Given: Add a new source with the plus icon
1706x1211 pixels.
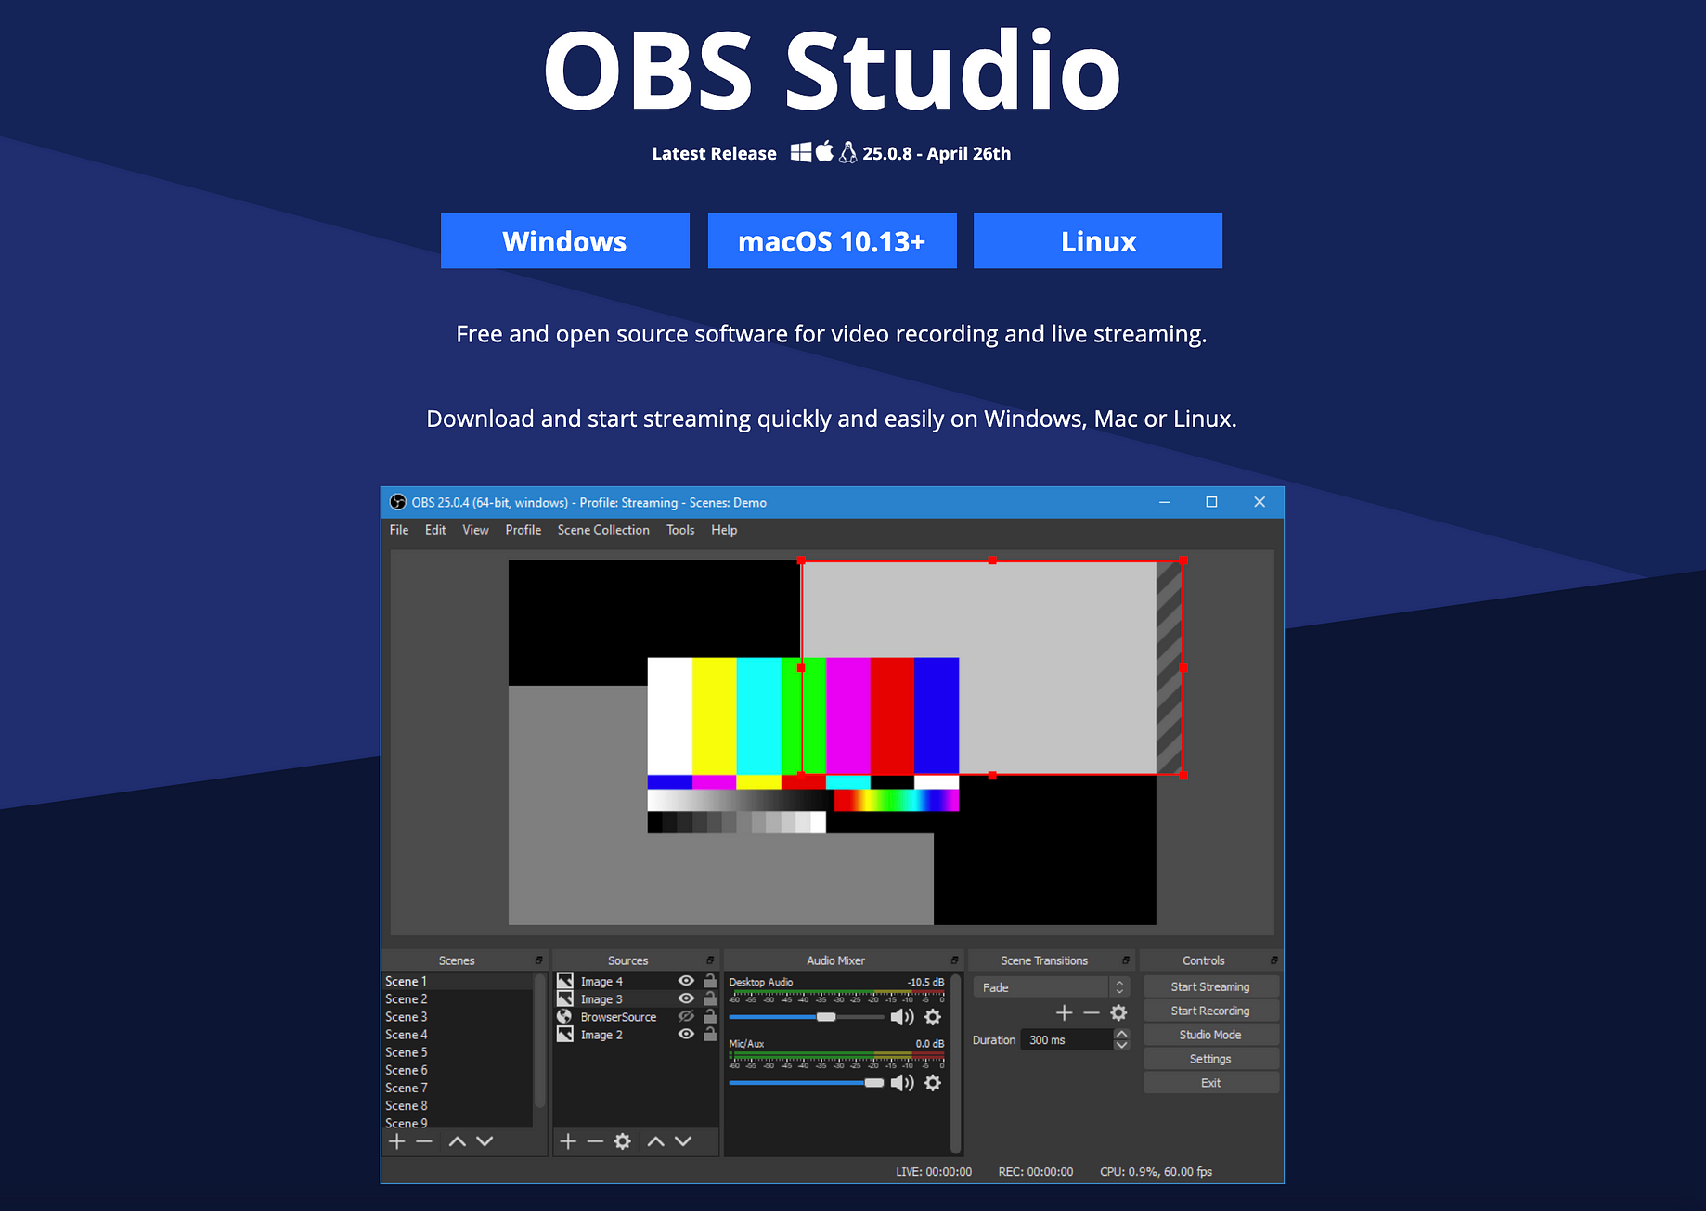Looking at the screenshot, I should pyautogui.click(x=568, y=1141).
